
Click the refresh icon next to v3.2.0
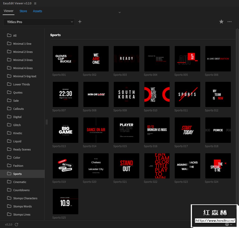point(17,224)
